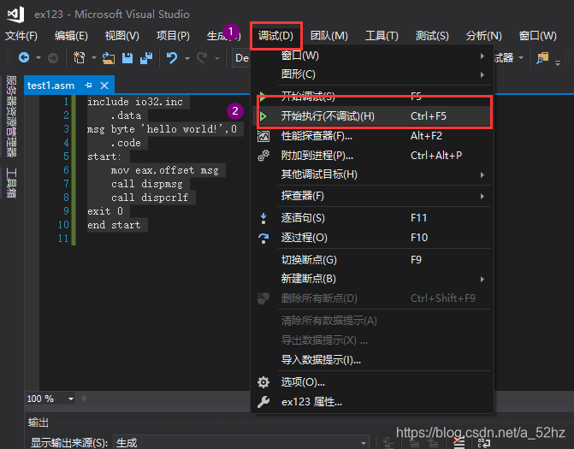
Task: Open the new project dropdown arrow
Action: pos(94,58)
